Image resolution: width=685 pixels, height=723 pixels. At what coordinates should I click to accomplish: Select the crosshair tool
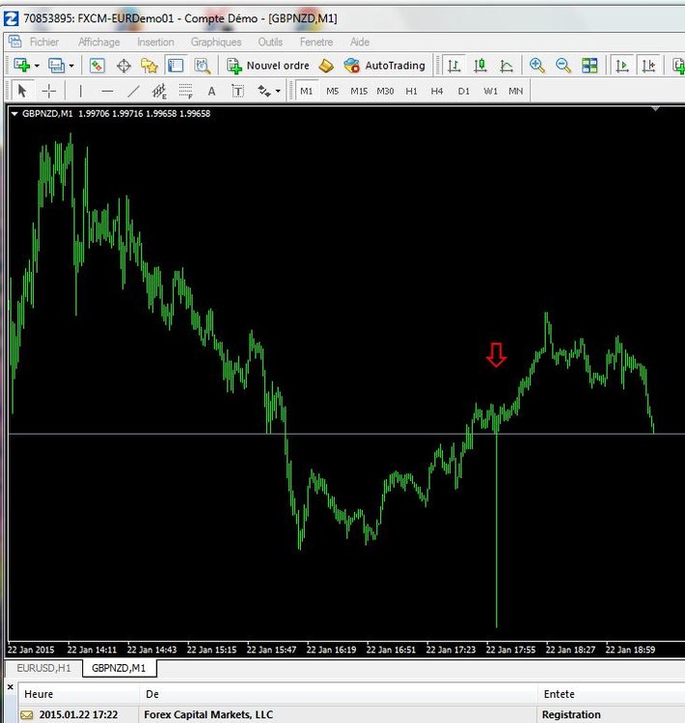[x=48, y=91]
